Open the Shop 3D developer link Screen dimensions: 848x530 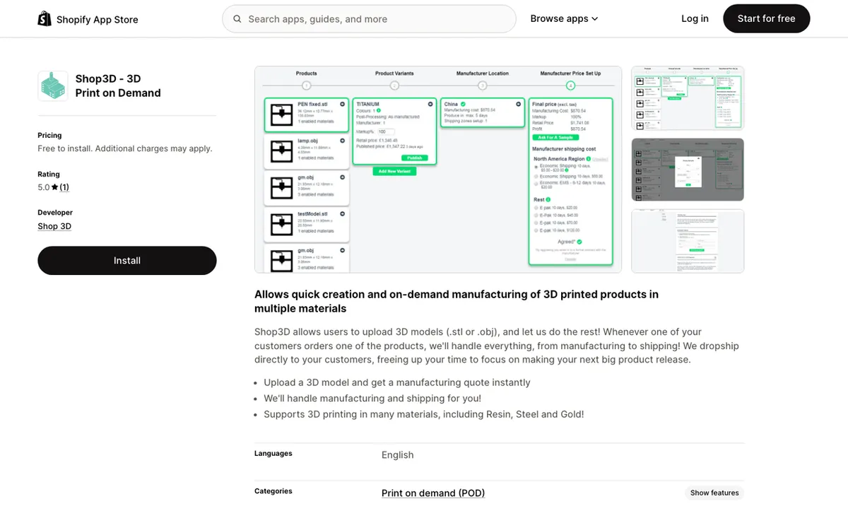click(x=54, y=226)
